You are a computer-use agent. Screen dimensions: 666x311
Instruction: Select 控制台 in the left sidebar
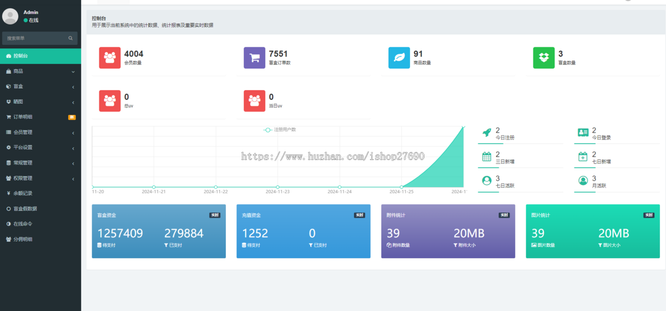point(40,56)
